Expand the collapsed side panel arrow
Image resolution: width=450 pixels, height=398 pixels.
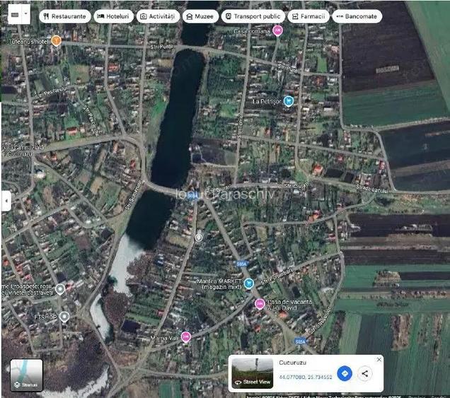6,201
